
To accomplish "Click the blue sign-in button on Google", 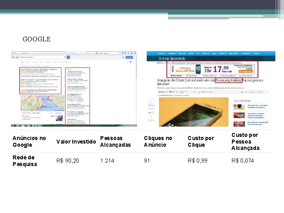I will point(129,58).
